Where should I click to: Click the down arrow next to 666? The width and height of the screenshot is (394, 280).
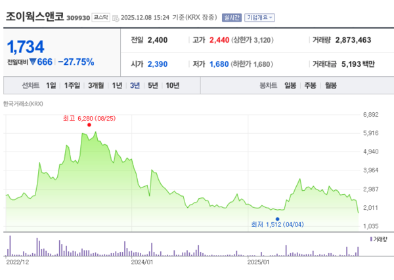(33, 62)
